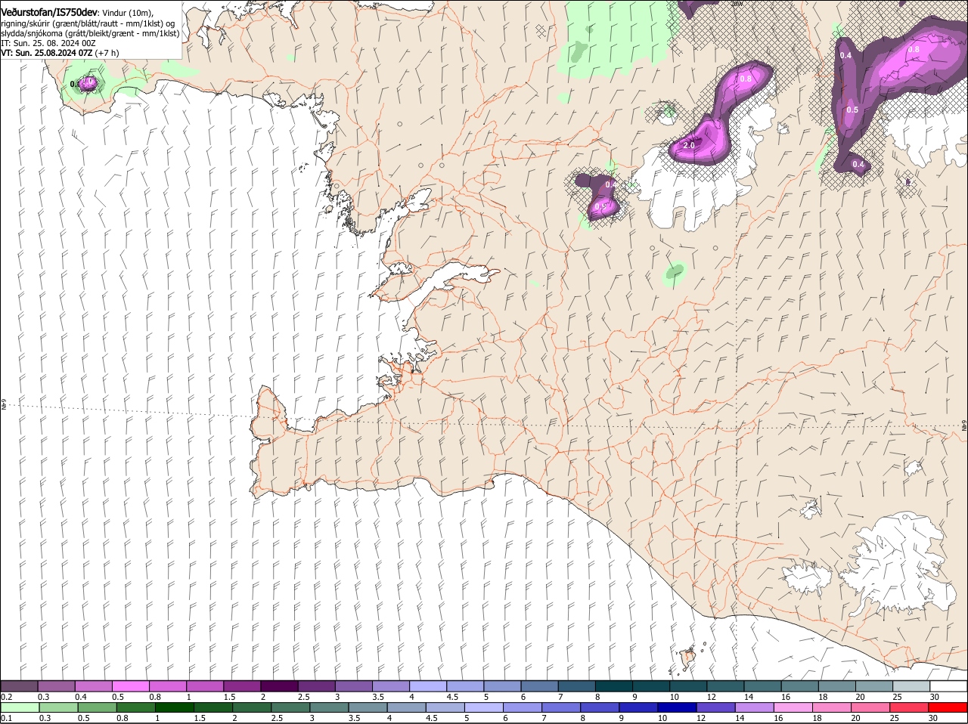968x724 pixels.
Task: Select the bright pink 0.5 swatch in the upper legend
Action: click(x=130, y=685)
